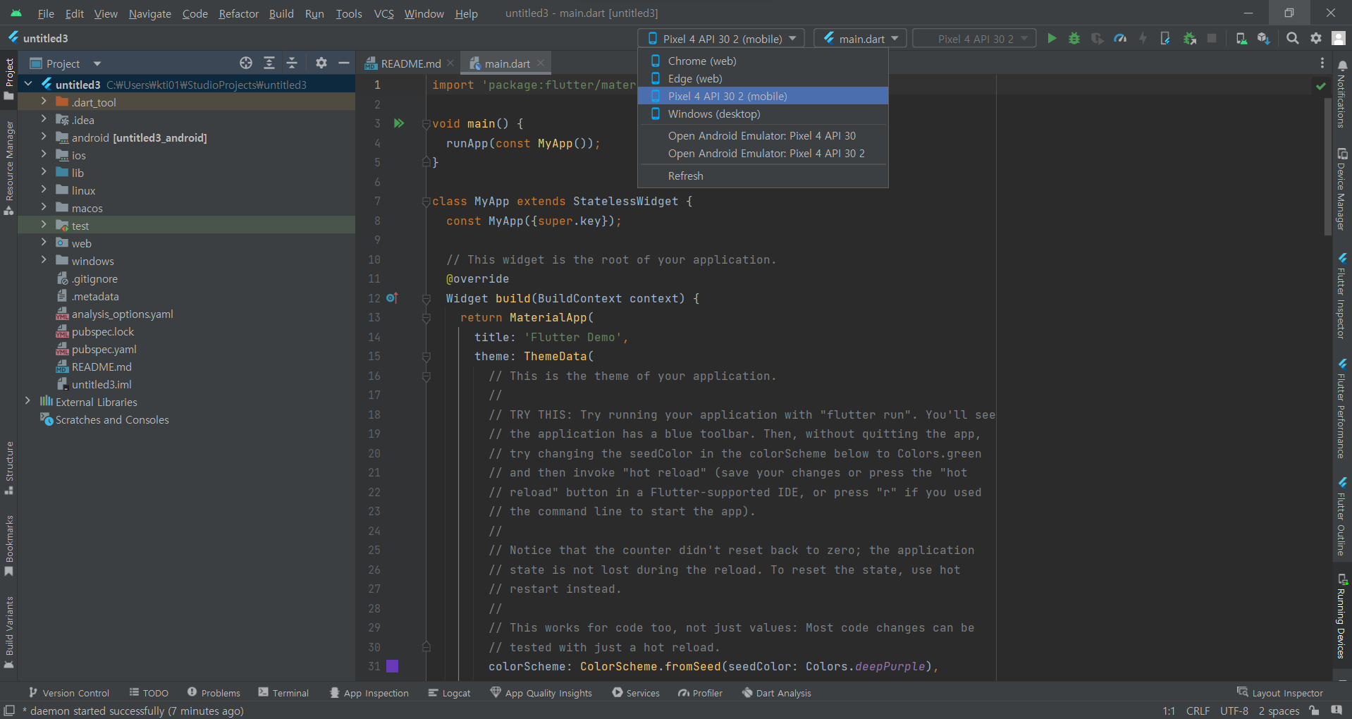Open the VCS menu
1352x719 pixels.
[383, 13]
